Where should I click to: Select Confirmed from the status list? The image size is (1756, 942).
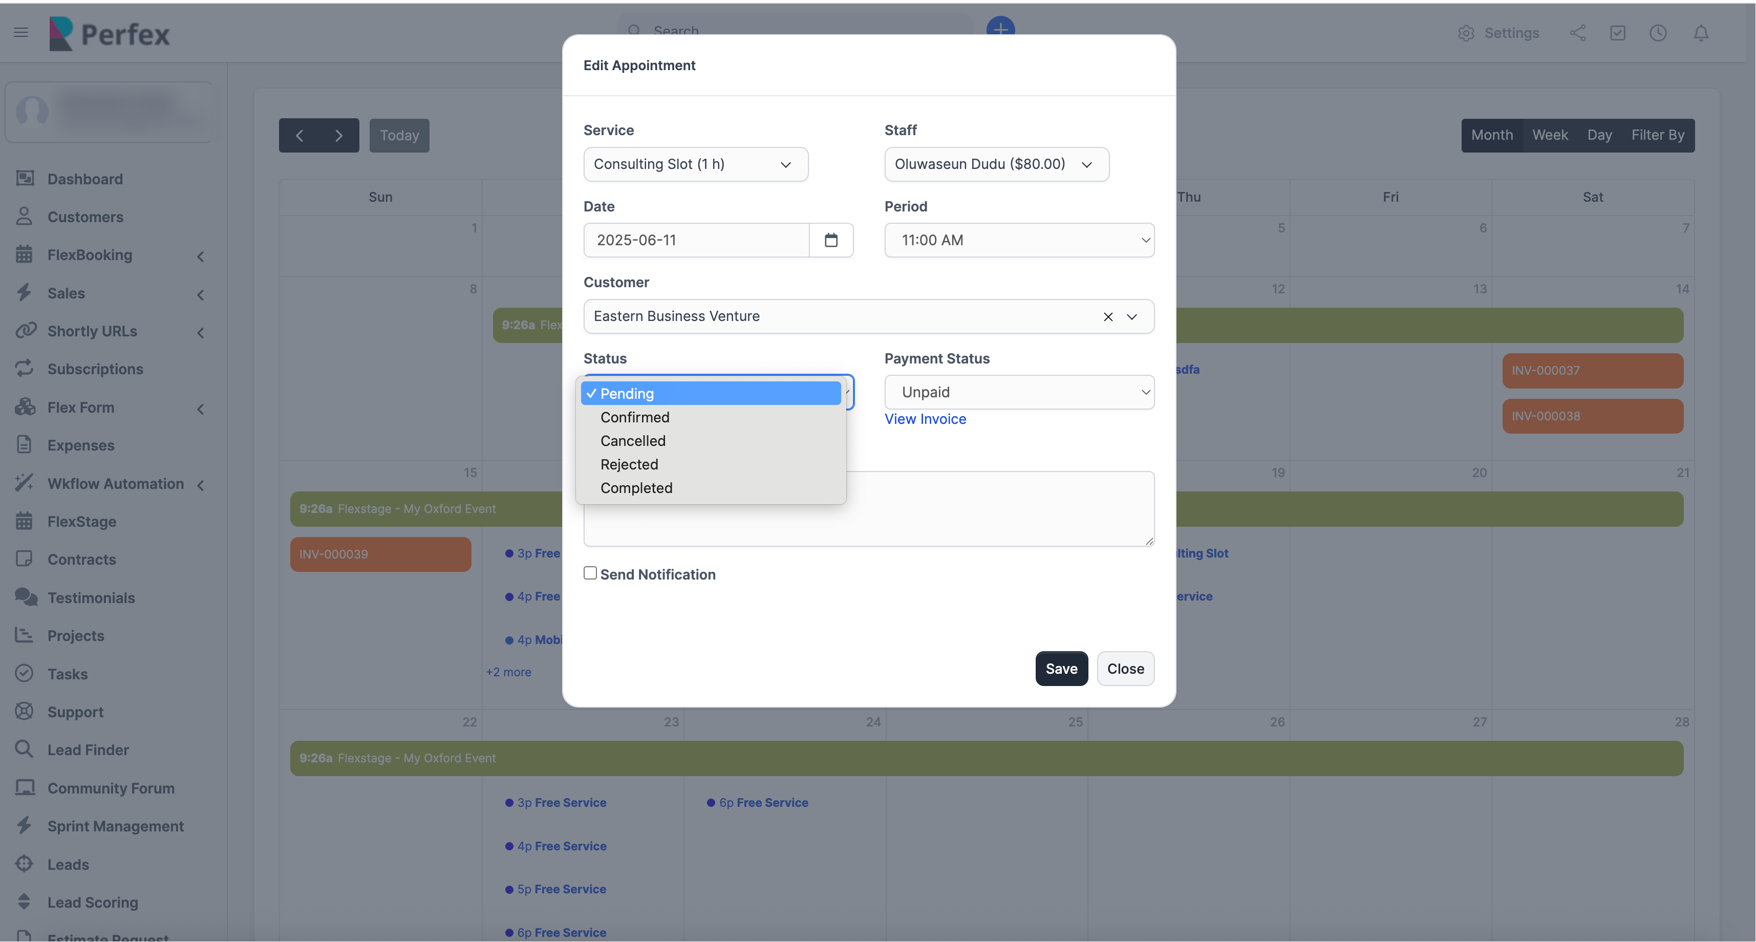tap(635, 417)
